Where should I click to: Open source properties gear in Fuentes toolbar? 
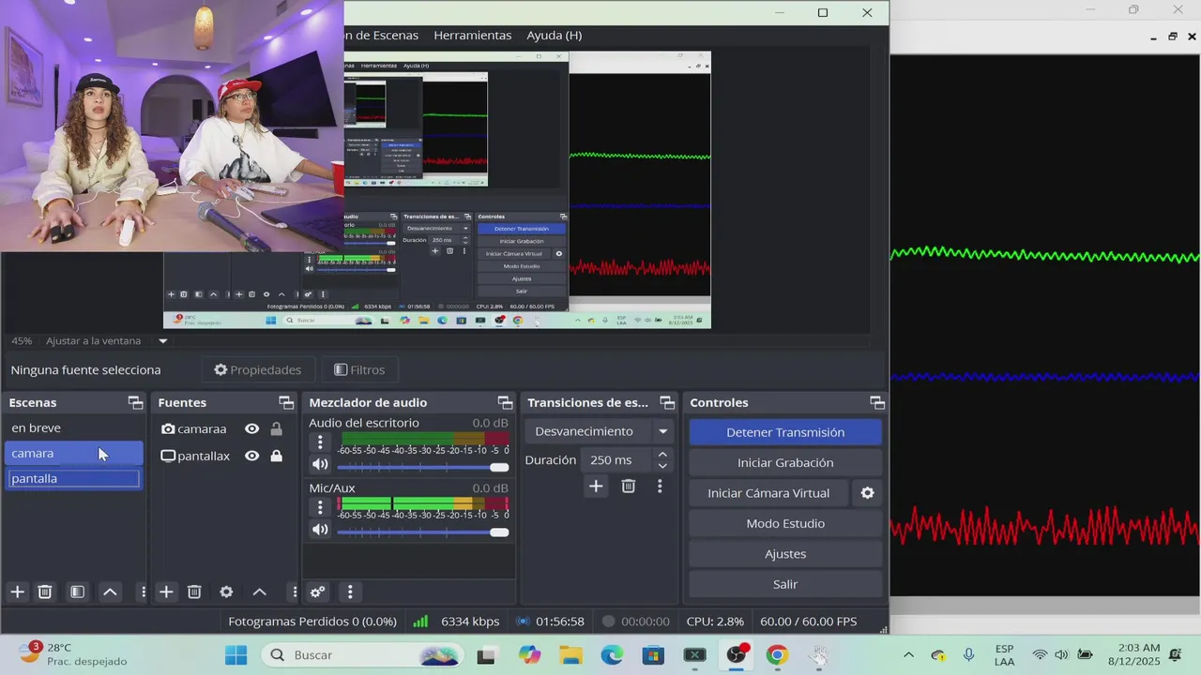click(x=226, y=592)
